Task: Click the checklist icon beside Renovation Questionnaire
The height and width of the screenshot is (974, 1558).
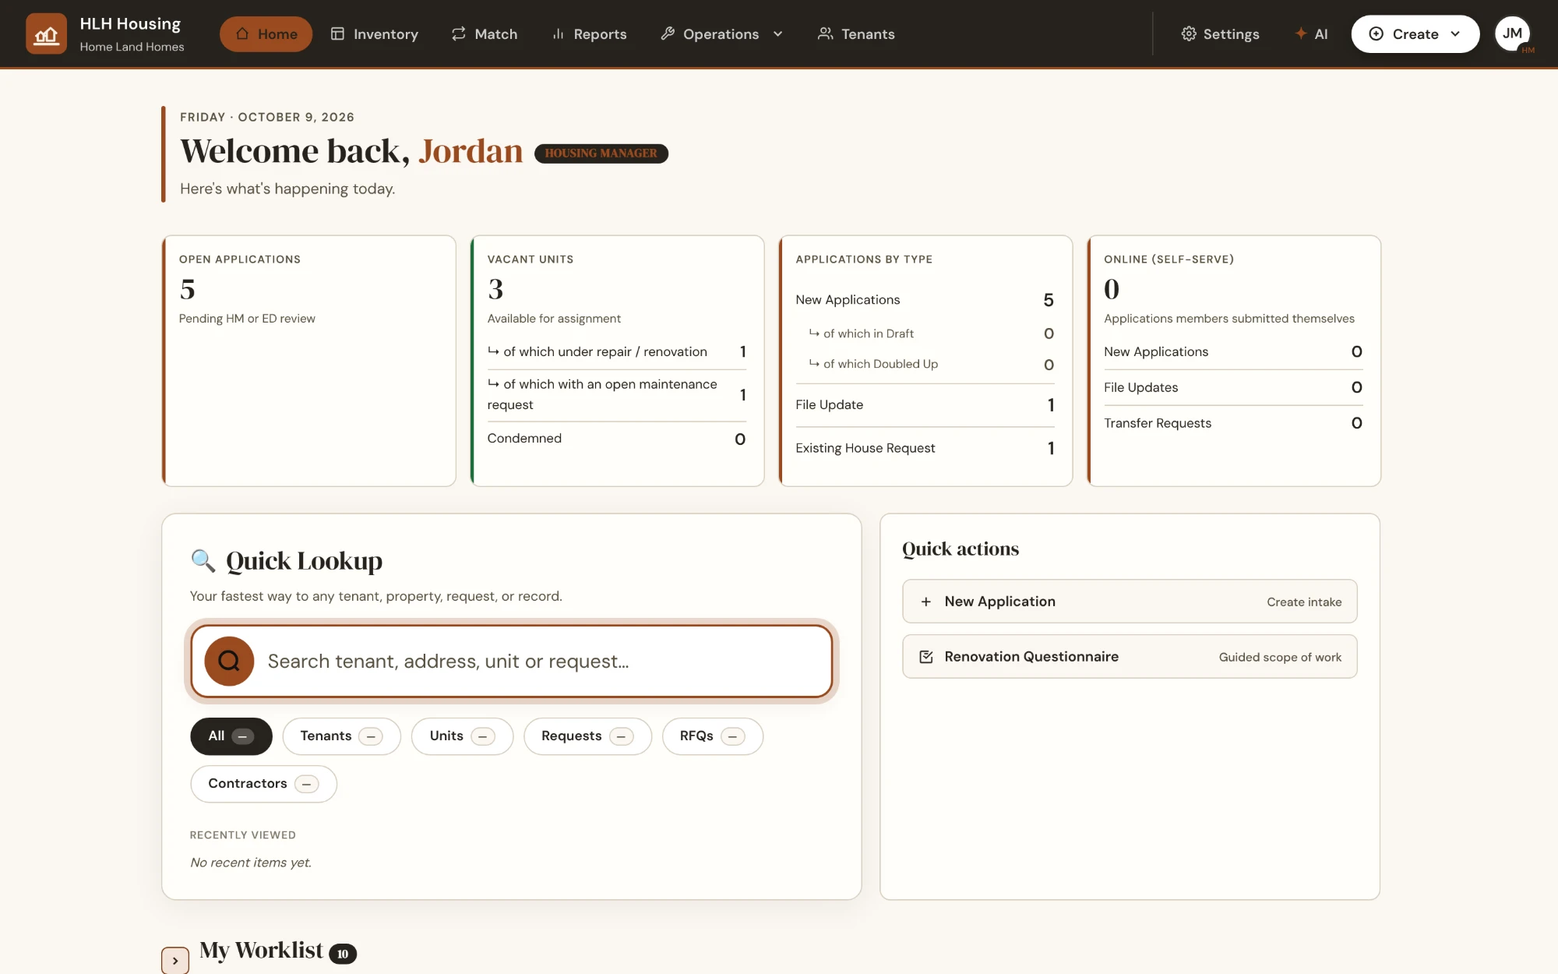Action: click(925, 657)
